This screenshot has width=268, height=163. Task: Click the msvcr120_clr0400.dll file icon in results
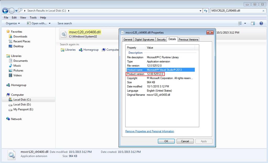tap(64, 34)
